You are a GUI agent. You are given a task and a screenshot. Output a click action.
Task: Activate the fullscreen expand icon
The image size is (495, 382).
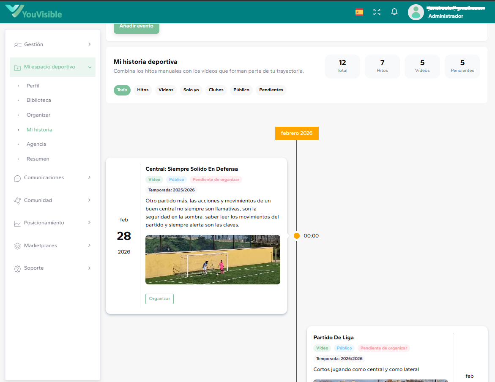coord(377,12)
